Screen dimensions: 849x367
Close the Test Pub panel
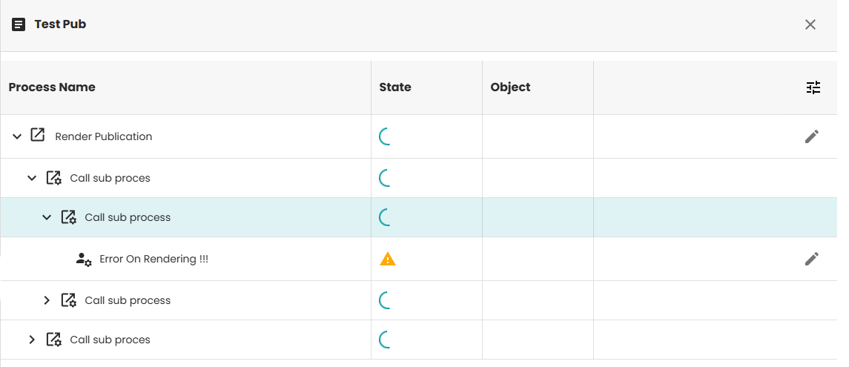(x=810, y=24)
